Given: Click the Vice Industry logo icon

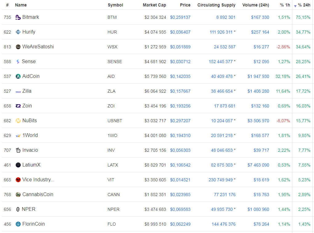Looking at the screenshot, I should [x=18, y=180].
